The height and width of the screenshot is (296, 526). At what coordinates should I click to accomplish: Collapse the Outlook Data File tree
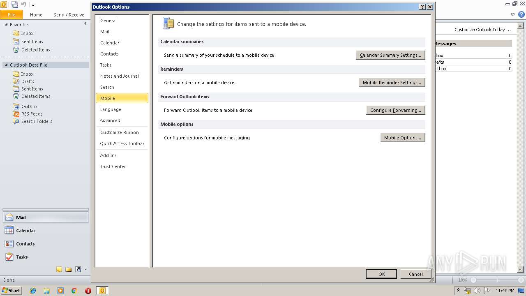point(6,65)
